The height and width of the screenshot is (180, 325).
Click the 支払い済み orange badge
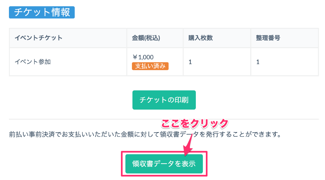tap(150, 66)
